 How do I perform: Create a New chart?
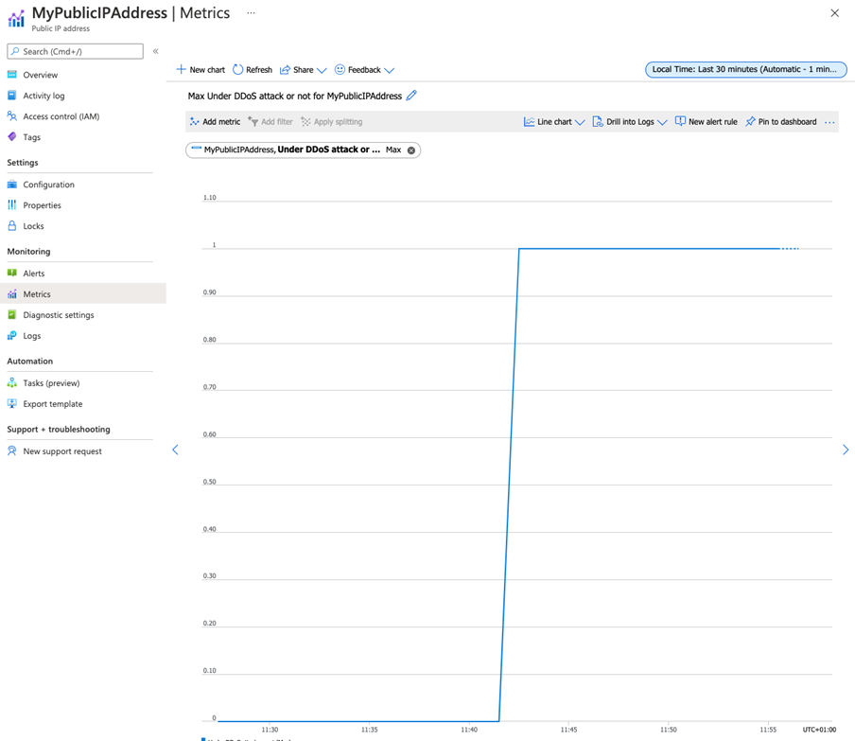pyautogui.click(x=200, y=69)
